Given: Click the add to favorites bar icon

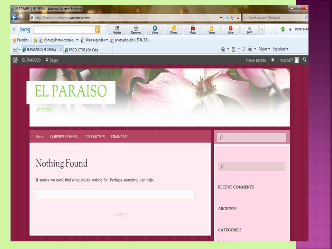Looking at the screenshot, I should click(35, 40).
